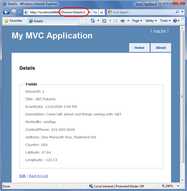The width and height of the screenshot is (187, 191).
Task: Click the Send Feedback link
Action: pyautogui.click(x=146, y=4)
